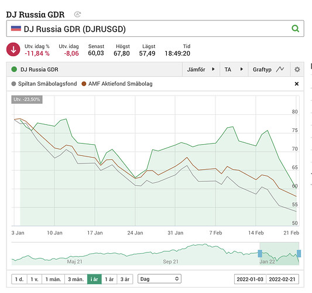Click the Senast value 60,03
Image resolution: width=312 pixels, height=293 pixels.
[96, 53]
